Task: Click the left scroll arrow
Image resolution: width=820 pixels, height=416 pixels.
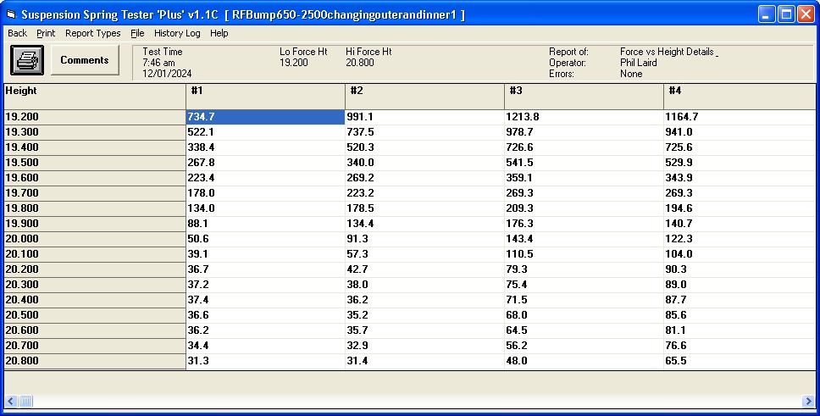Action: (x=11, y=402)
